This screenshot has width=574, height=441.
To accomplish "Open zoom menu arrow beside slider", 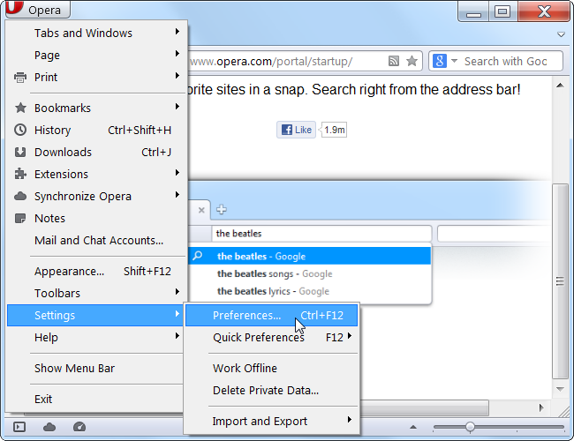I will [x=413, y=427].
